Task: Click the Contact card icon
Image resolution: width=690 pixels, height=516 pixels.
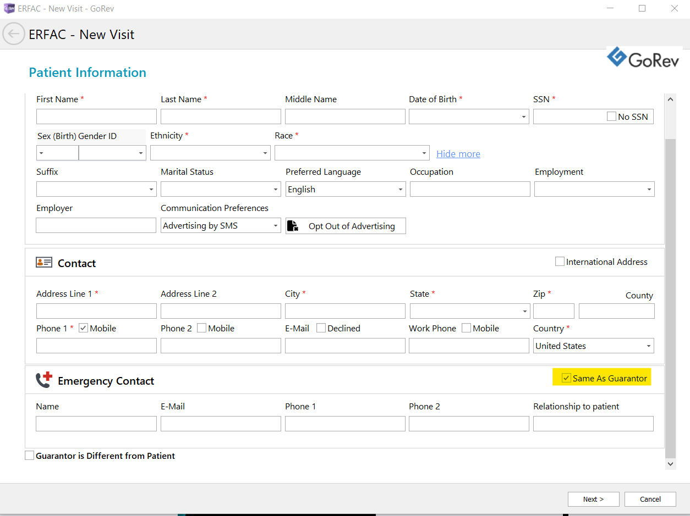Action: coord(44,263)
